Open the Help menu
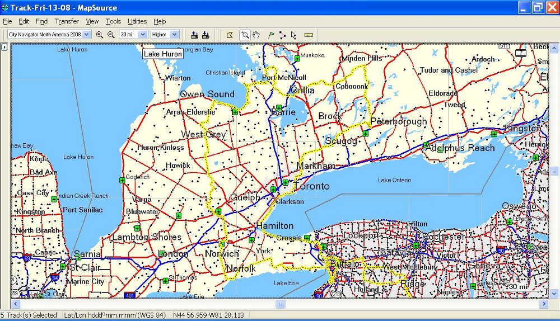This screenshot has width=560, height=321. click(160, 21)
